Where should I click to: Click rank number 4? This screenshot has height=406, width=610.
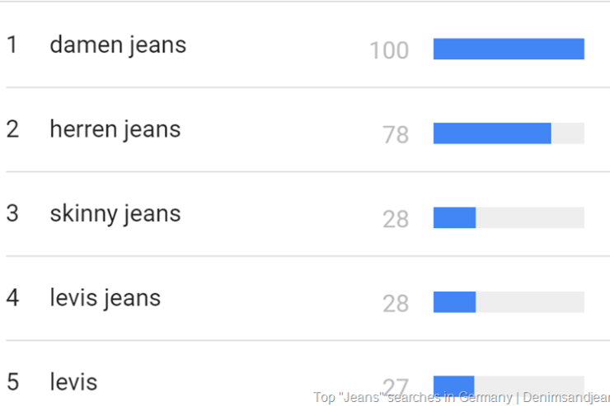(x=12, y=298)
